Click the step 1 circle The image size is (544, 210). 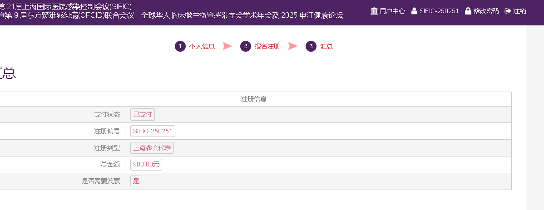[x=180, y=46]
